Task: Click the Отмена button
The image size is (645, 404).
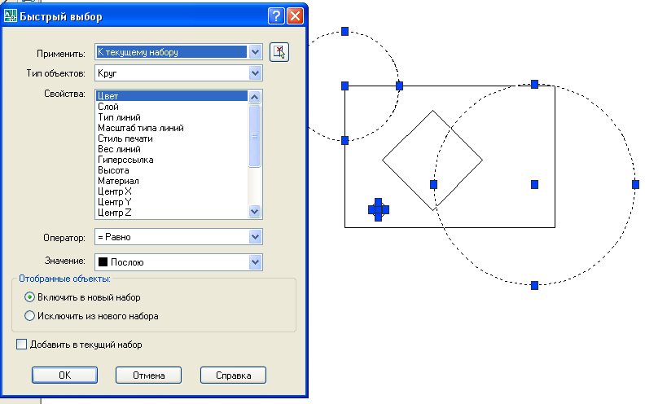Action: [148, 375]
